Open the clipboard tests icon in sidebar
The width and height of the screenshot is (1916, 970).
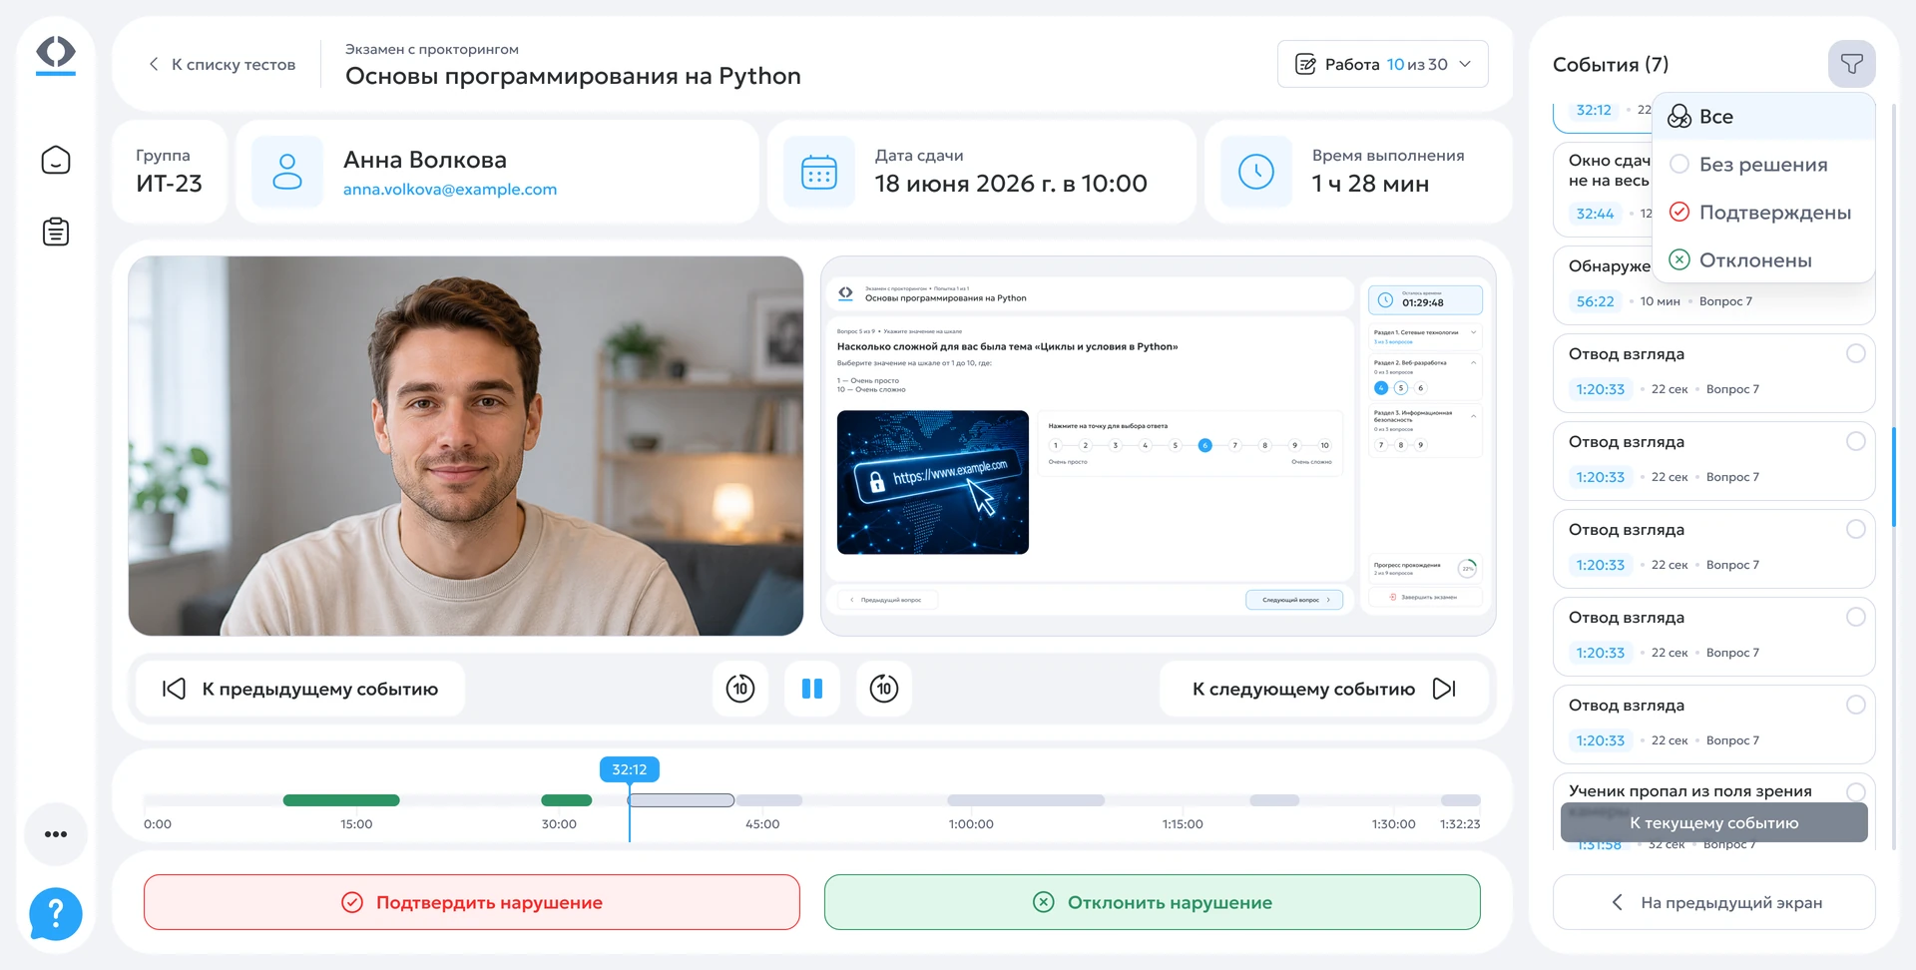[56, 232]
